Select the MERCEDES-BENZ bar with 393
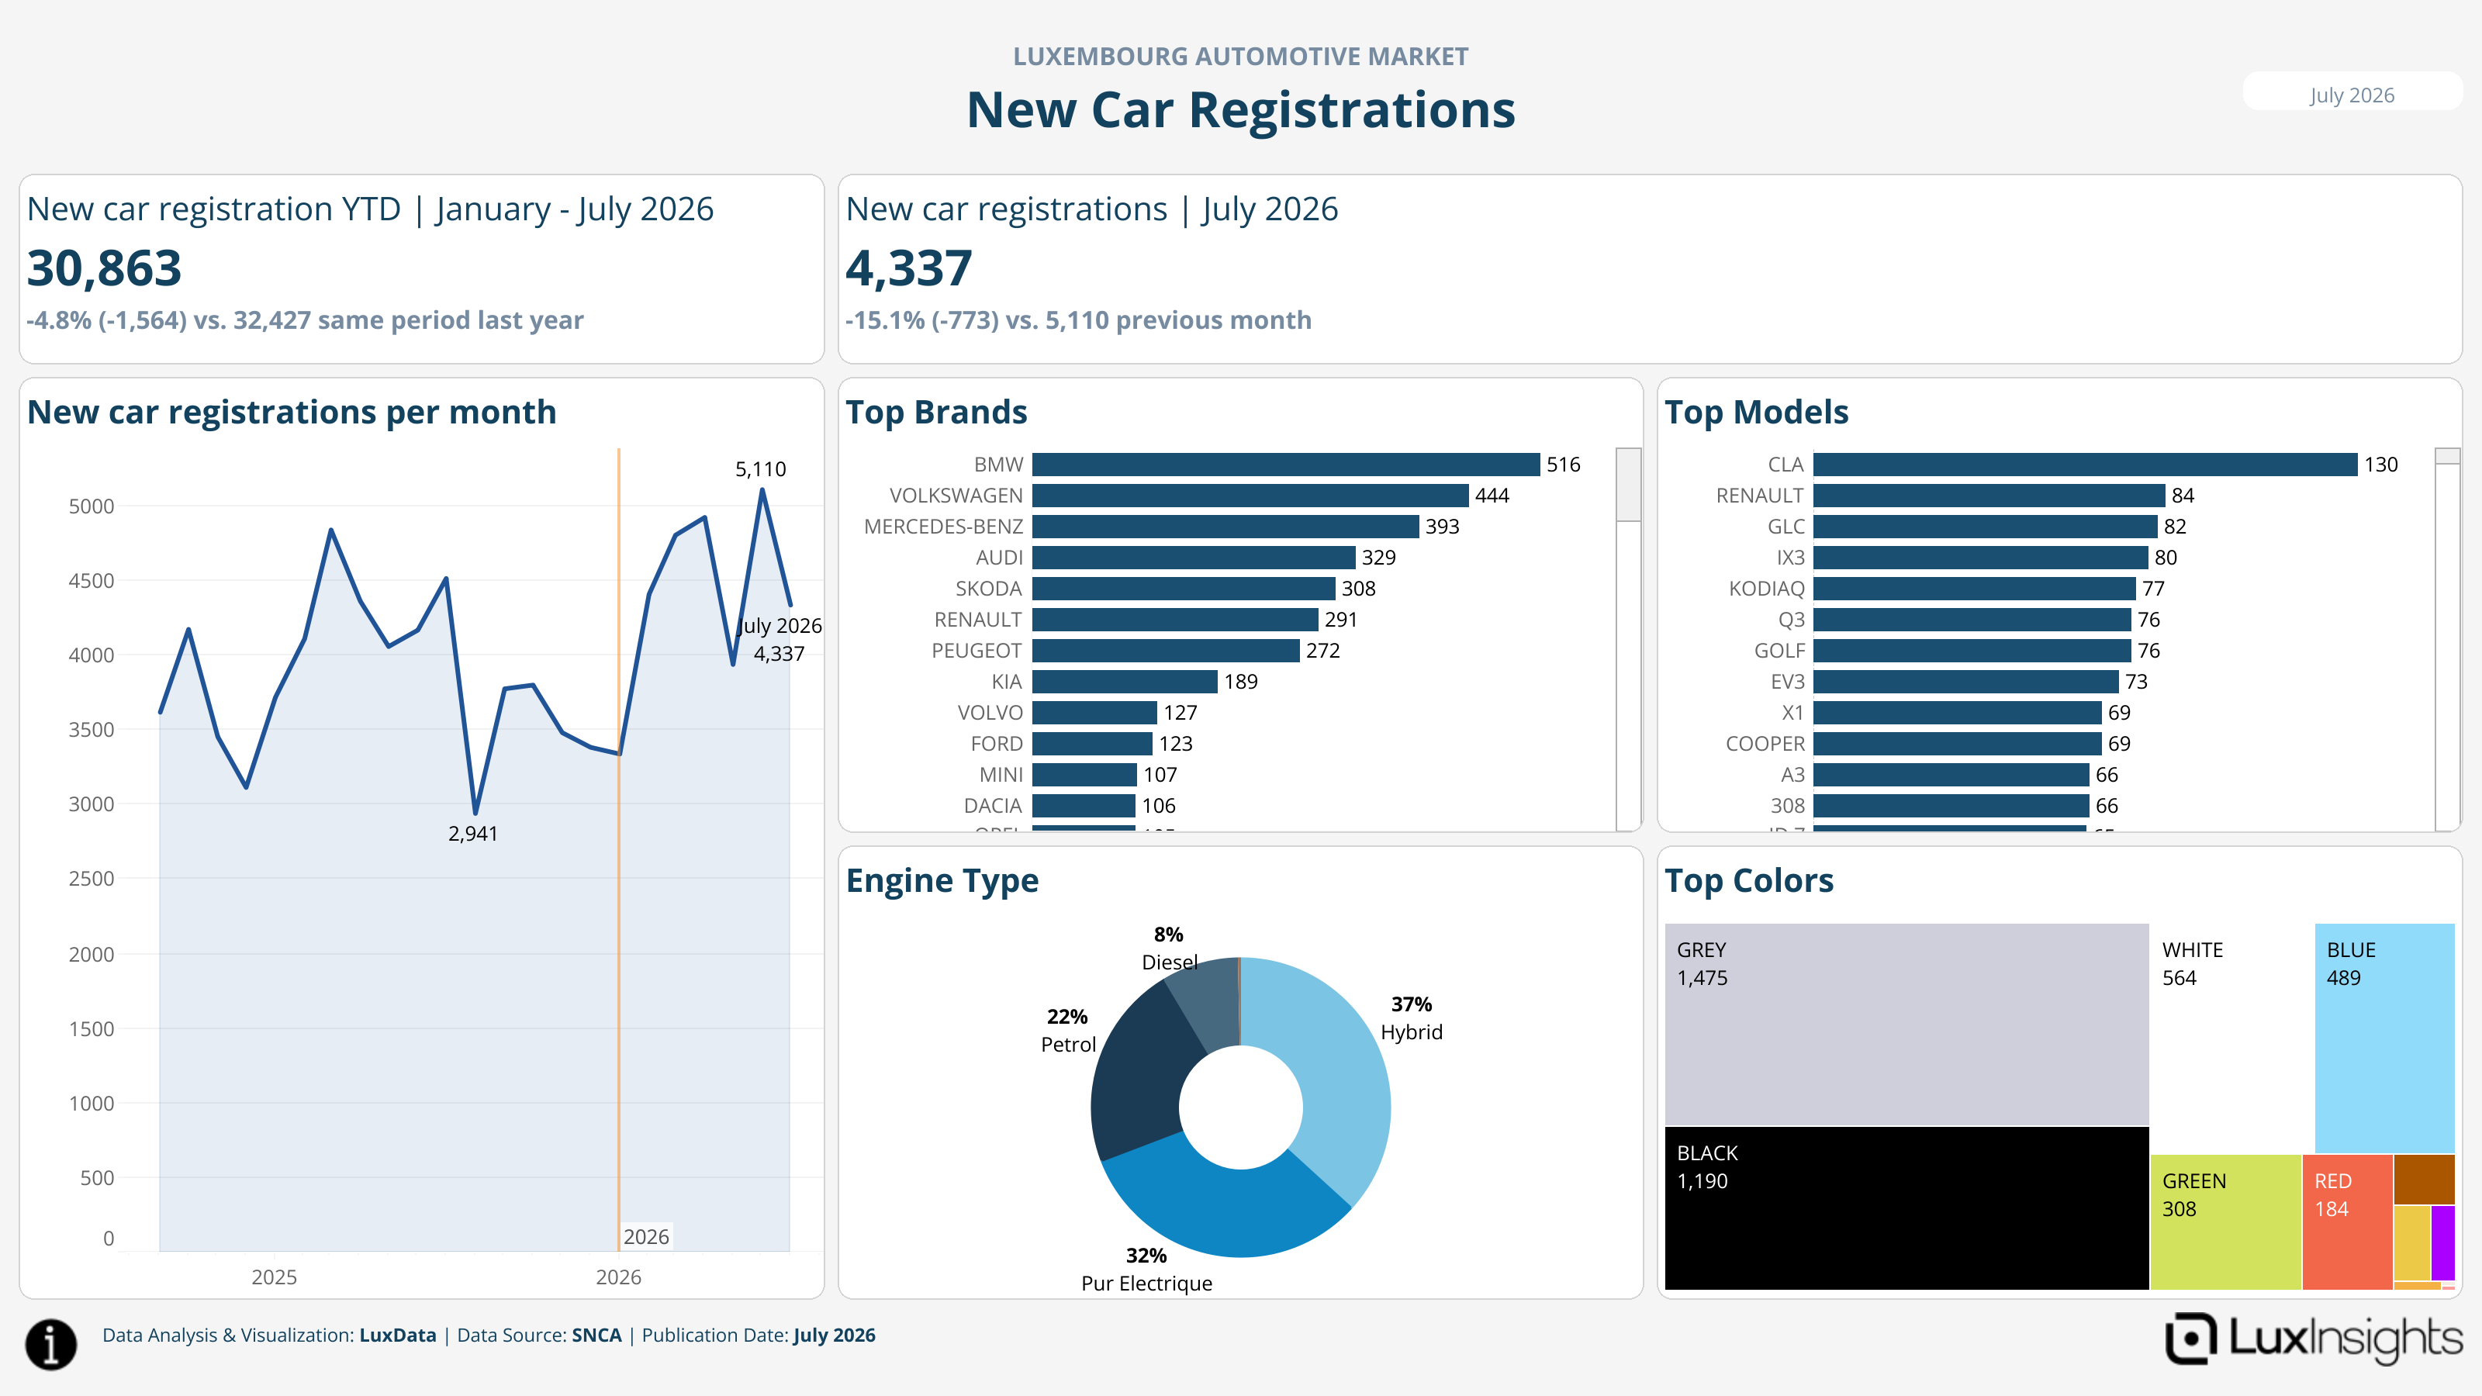Image resolution: width=2482 pixels, height=1396 pixels. pyautogui.click(x=1225, y=526)
